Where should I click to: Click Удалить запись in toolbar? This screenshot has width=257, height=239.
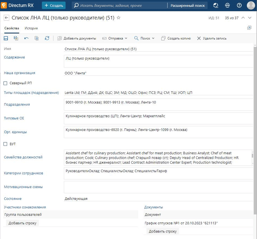point(212,38)
